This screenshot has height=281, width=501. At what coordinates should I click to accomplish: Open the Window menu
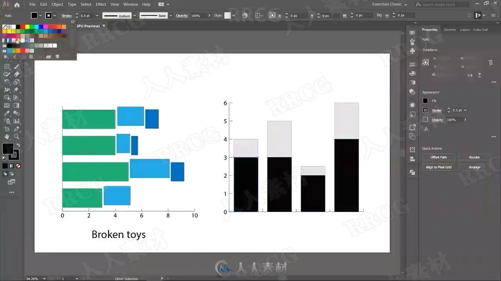(130, 4)
